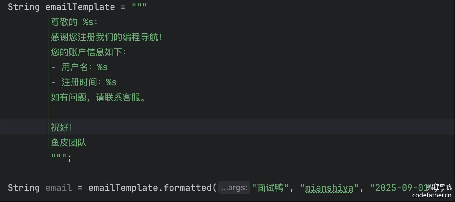Place cursor on the 尊敬的 %s greeting line
455x202 pixels.
(74, 22)
